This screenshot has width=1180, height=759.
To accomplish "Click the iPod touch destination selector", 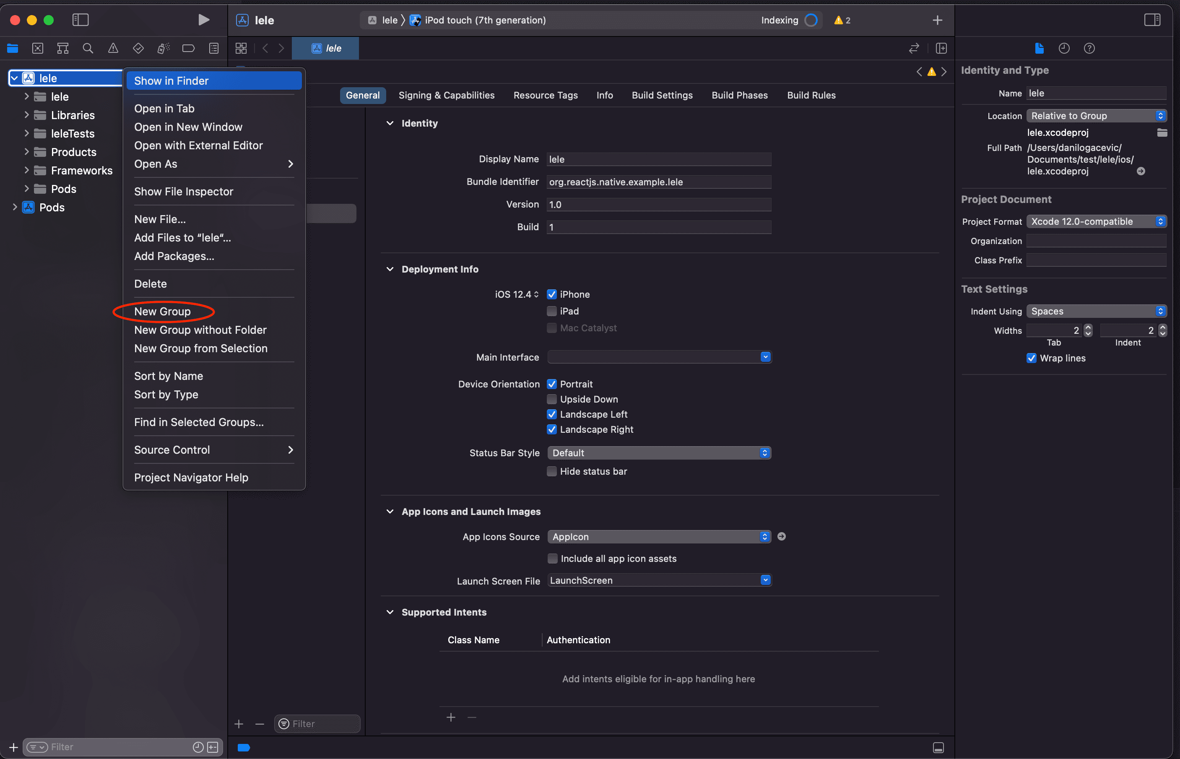I will point(478,20).
